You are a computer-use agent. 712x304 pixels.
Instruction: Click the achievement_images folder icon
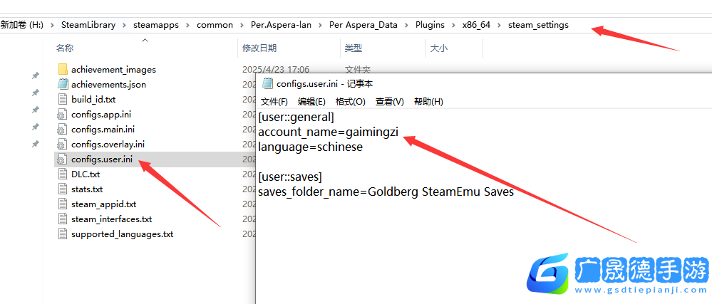pos(61,70)
